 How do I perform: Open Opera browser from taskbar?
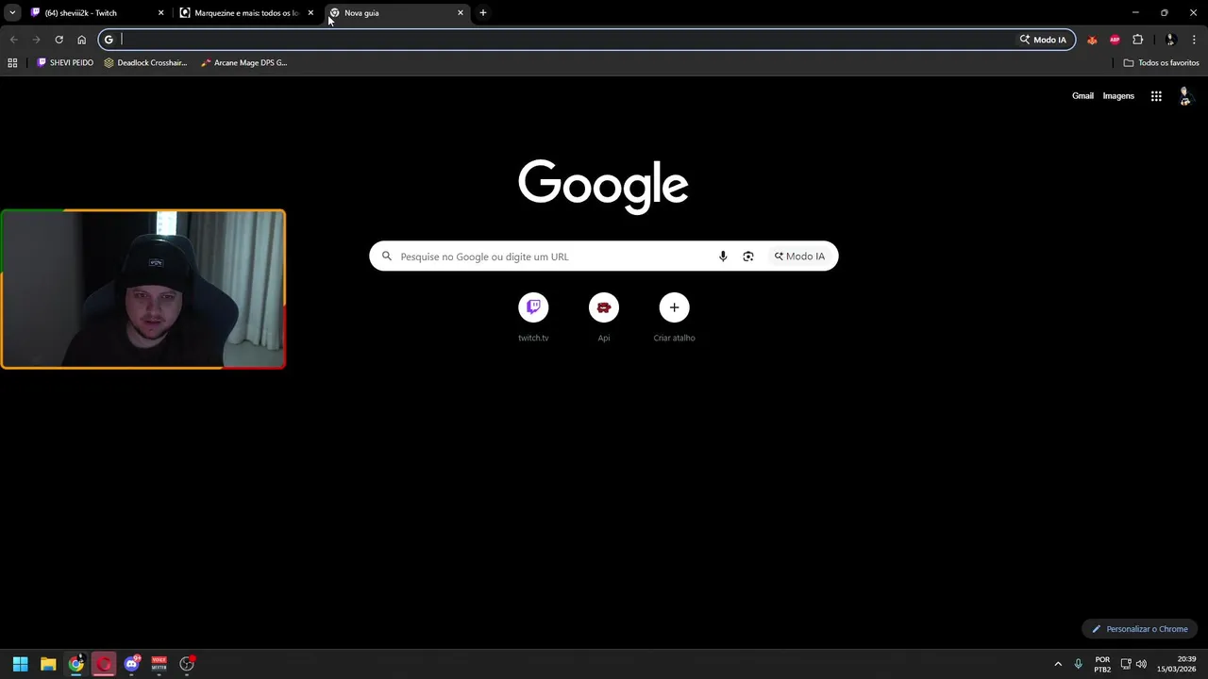click(x=104, y=664)
